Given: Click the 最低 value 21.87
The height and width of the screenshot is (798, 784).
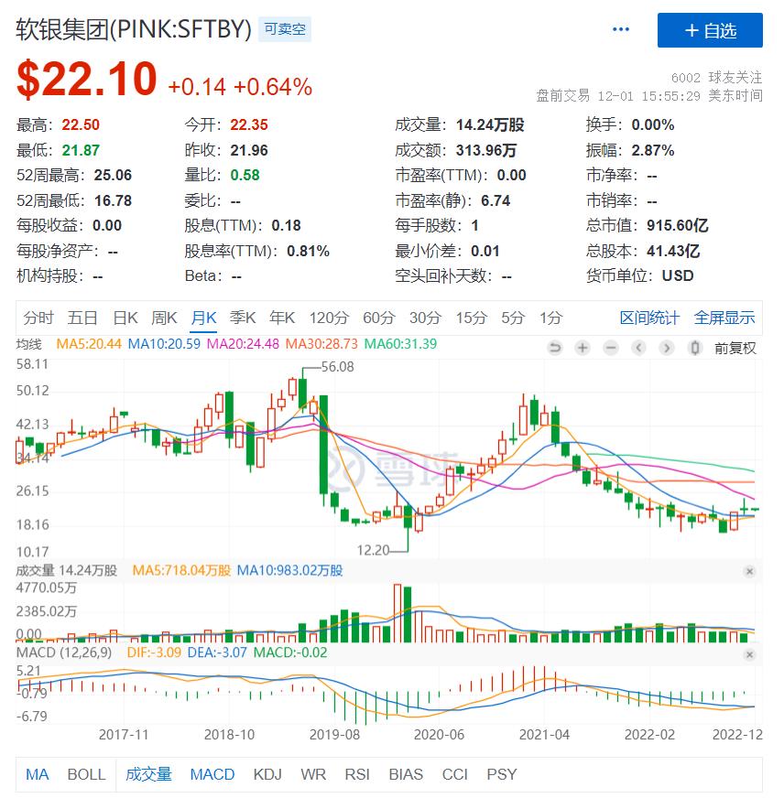Looking at the screenshot, I should [x=81, y=150].
